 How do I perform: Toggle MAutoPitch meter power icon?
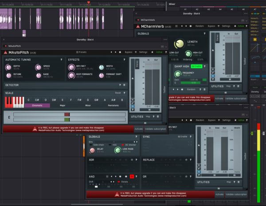(x=133, y=106)
